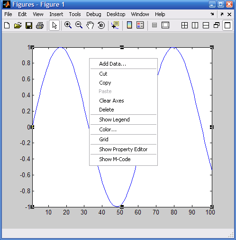236x240 pixels.
Task: Choose Show Property Editor menu entry
Action: pos(123,149)
